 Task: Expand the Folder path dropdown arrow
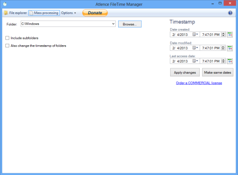coord(113,24)
